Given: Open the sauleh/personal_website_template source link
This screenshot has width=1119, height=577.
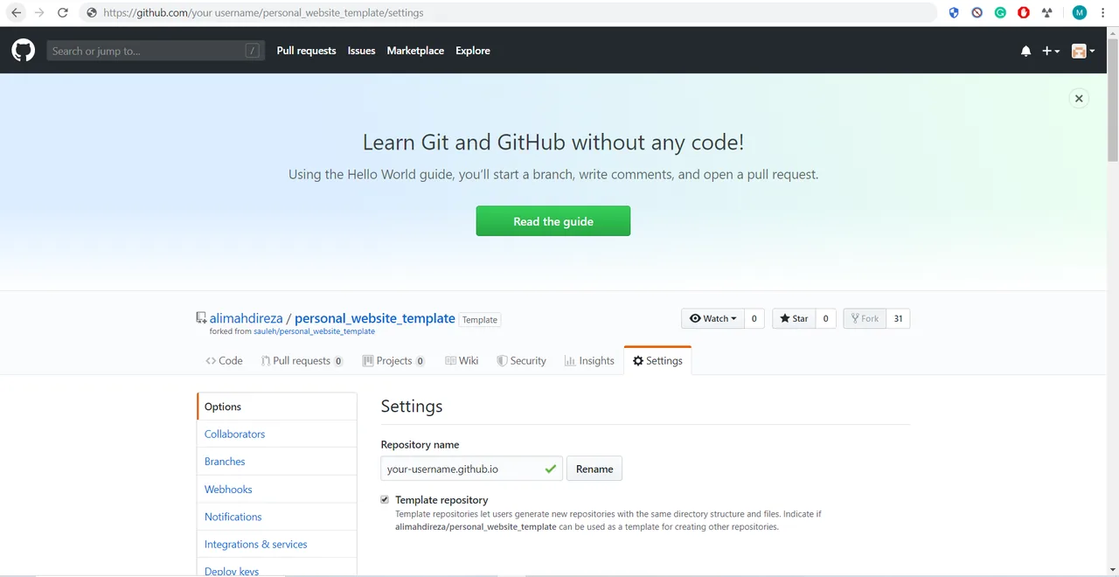Looking at the screenshot, I should (x=315, y=331).
